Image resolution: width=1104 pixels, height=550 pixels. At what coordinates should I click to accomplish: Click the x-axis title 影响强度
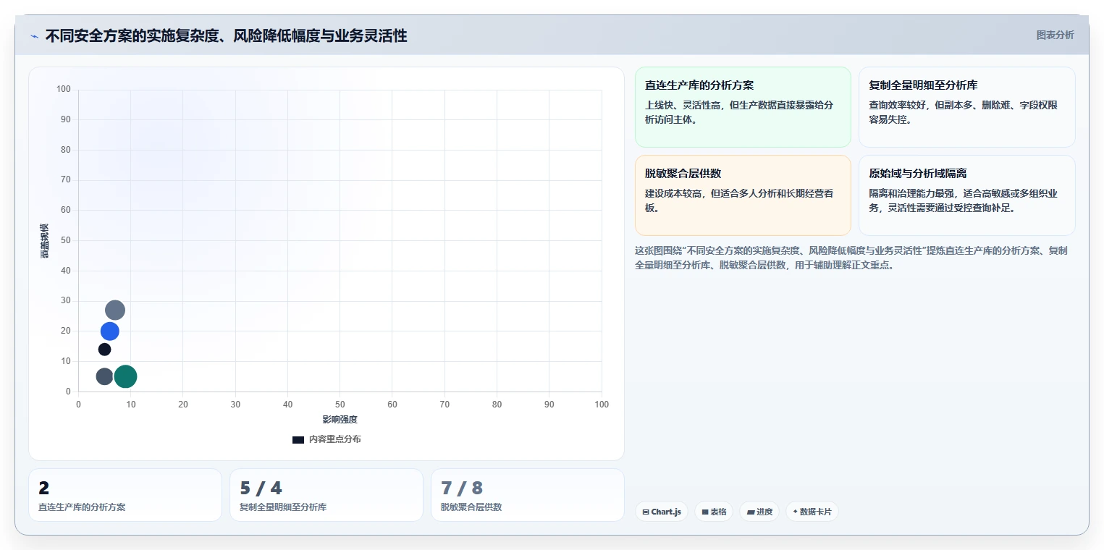click(340, 420)
